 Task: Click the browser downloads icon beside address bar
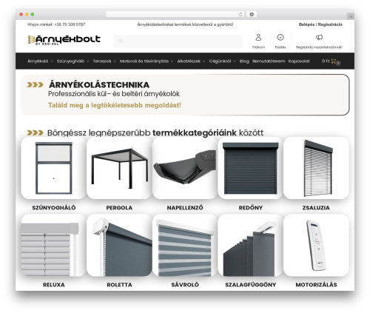pyautogui.click(x=252, y=14)
